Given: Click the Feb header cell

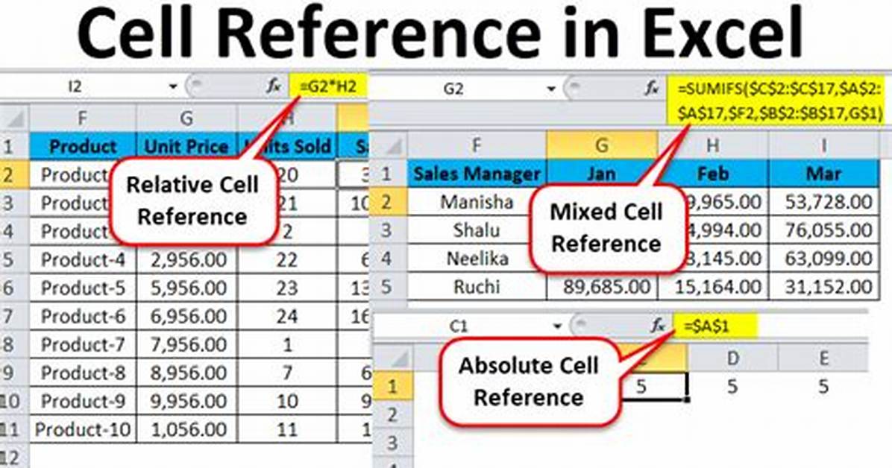Looking at the screenshot, I should [x=713, y=174].
